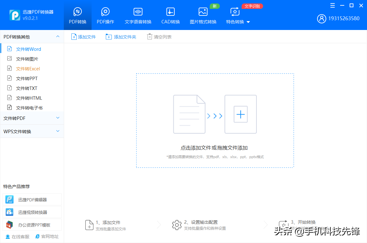Viewport: 367px width, 243px height.
Task: Click the account profile icon
Action: pos(322,19)
